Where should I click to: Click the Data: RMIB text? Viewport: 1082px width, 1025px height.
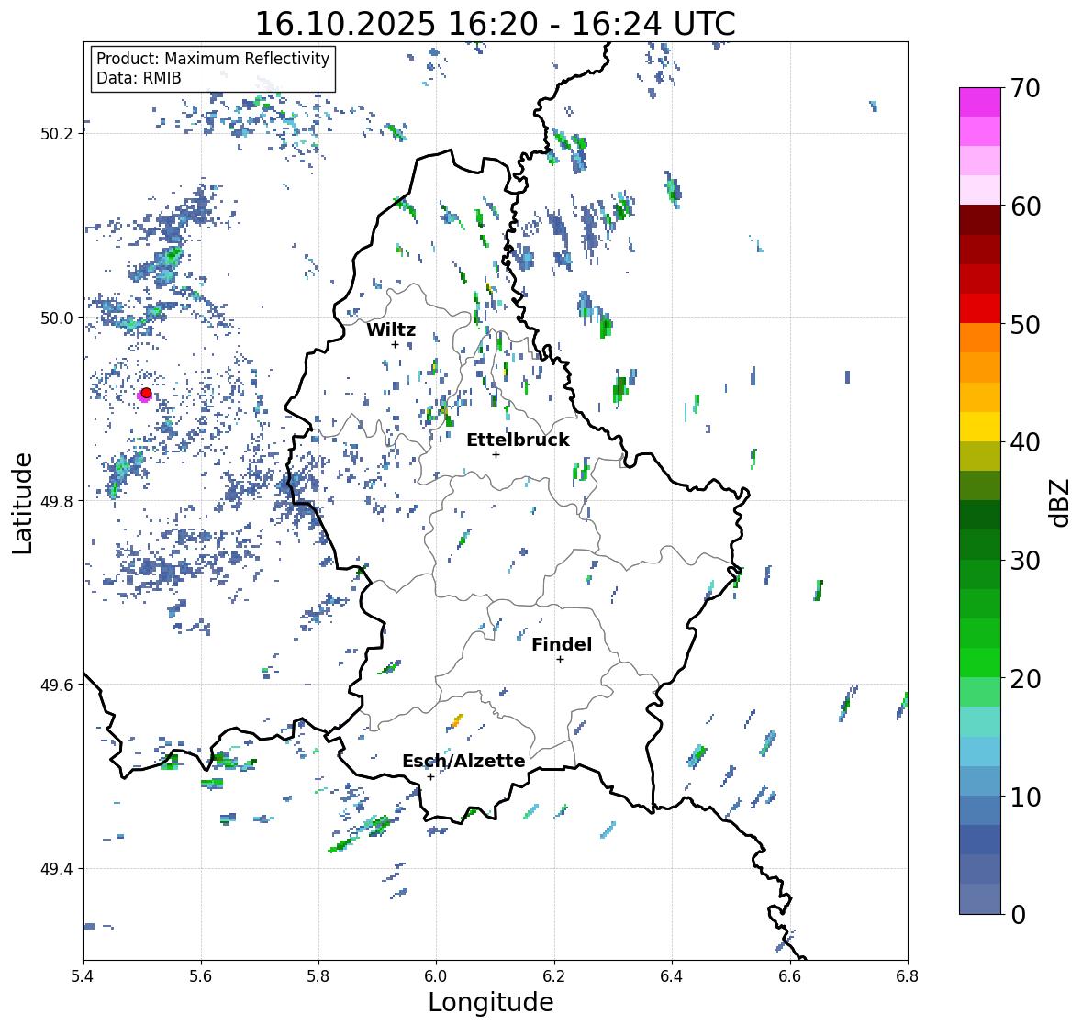tap(139, 78)
